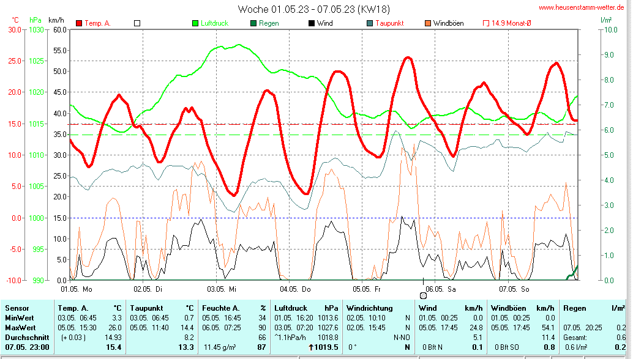Click the black Wind legend square
Screen dimensions: 633x359
312,23
